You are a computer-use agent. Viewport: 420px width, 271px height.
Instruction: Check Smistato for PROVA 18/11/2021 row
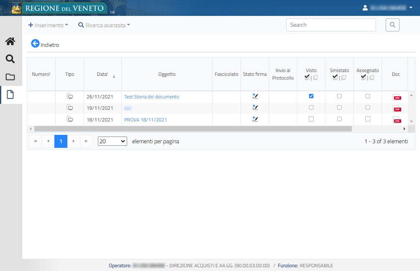pos(339,119)
